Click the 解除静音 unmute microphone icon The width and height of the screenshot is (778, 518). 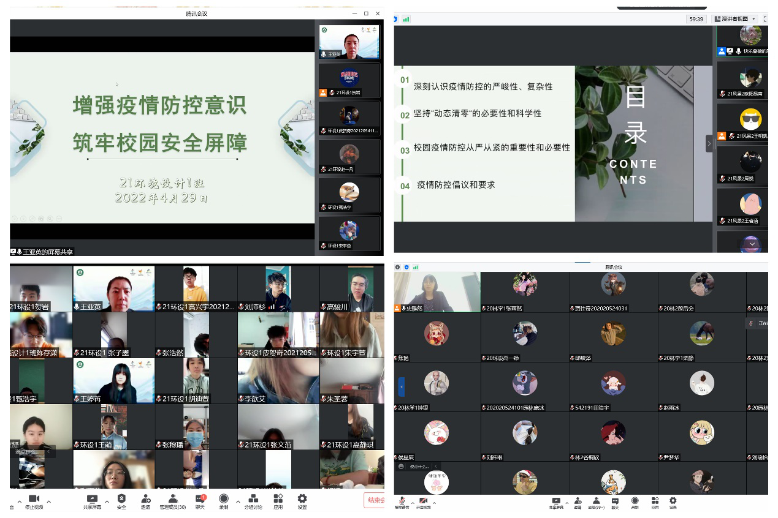coord(402,503)
